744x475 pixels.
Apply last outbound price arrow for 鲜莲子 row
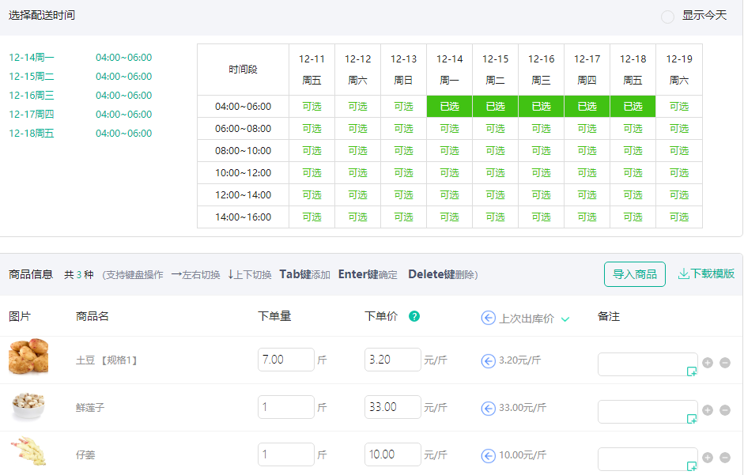[488, 407]
